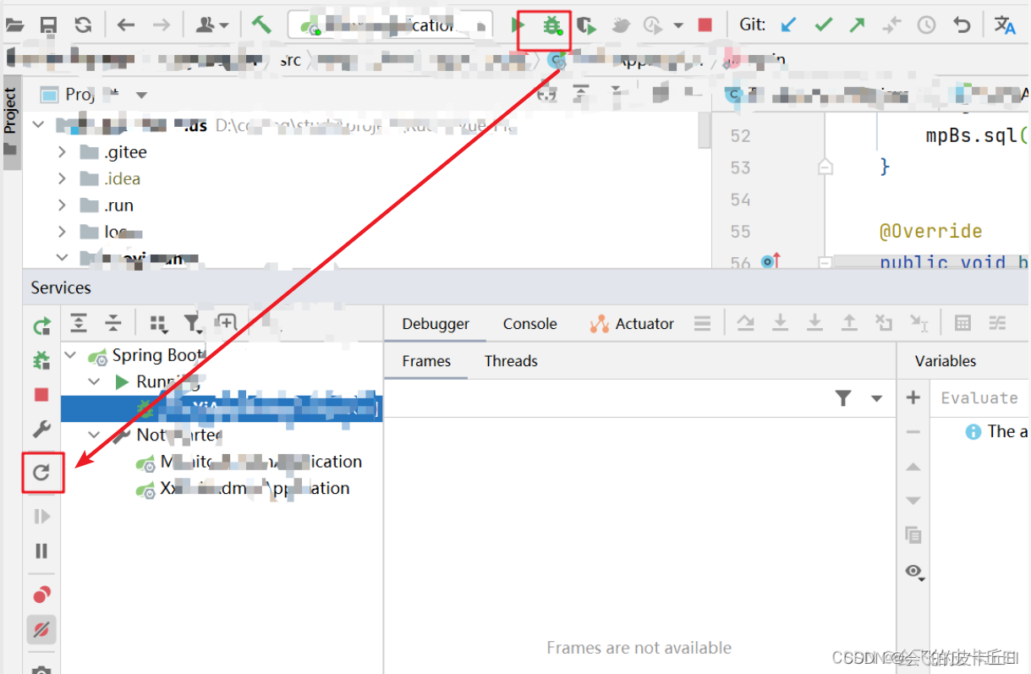
Task: Expand the .gitee folder chevron
Action: (62, 152)
